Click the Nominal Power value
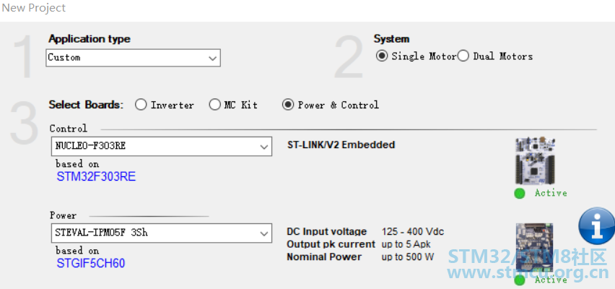615x289 pixels. click(x=408, y=257)
